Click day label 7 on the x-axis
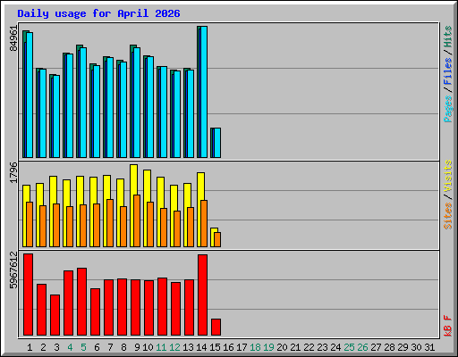This screenshot has height=357, width=458. (110, 347)
